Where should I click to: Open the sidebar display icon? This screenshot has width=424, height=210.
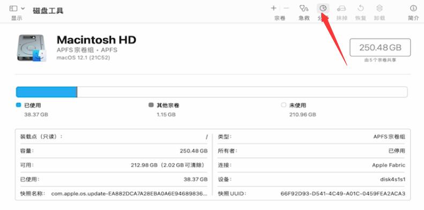click(x=13, y=9)
